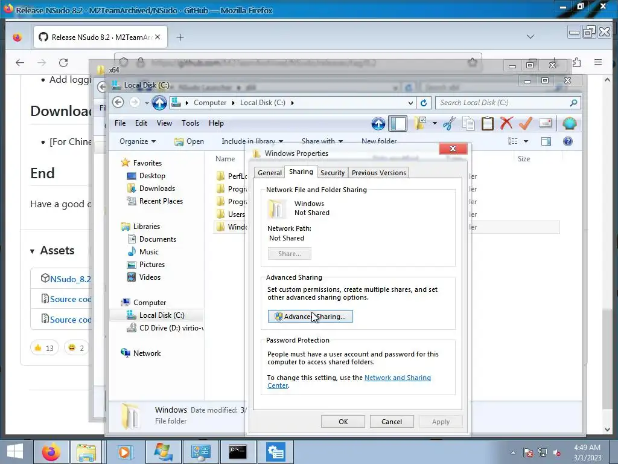The width and height of the screenshot is (618, 464).
Task: Click Cancel in Windows Properties
Action: point(391,422)
